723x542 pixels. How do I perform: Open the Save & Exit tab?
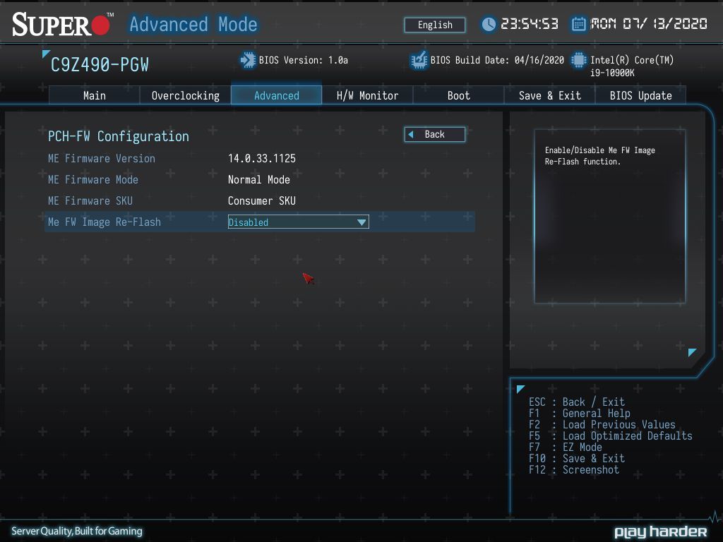coord(549,95)
